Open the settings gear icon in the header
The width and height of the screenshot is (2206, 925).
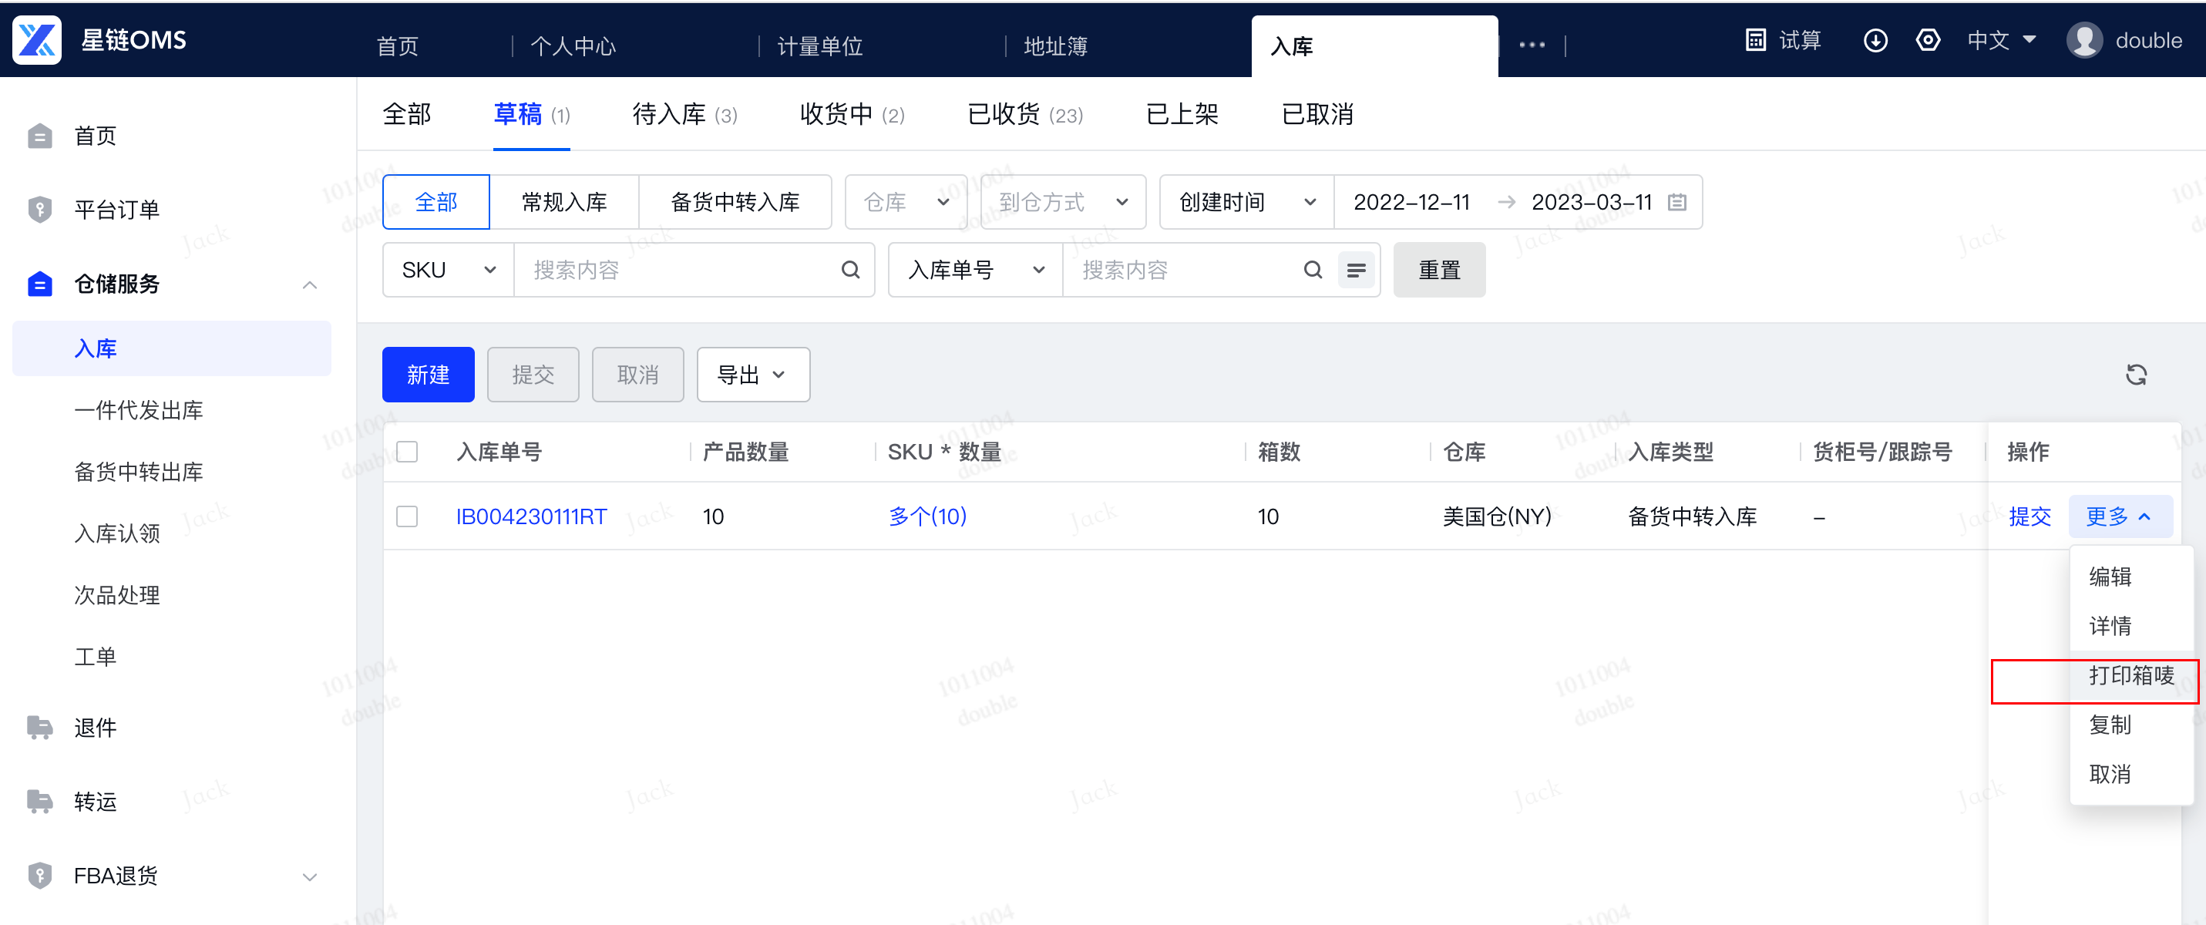coord(1928,40)
